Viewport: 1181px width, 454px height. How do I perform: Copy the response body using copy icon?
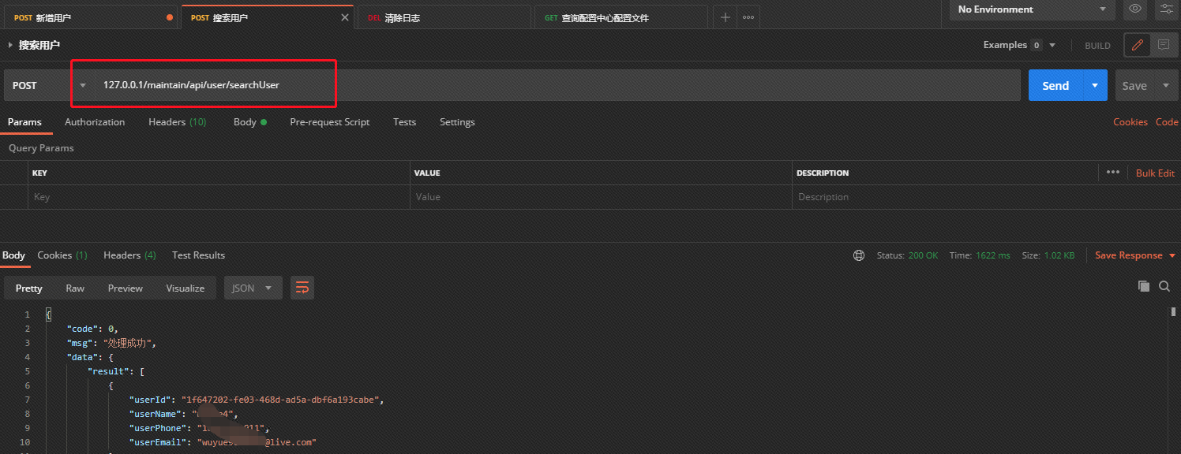tap(1144, 286)
